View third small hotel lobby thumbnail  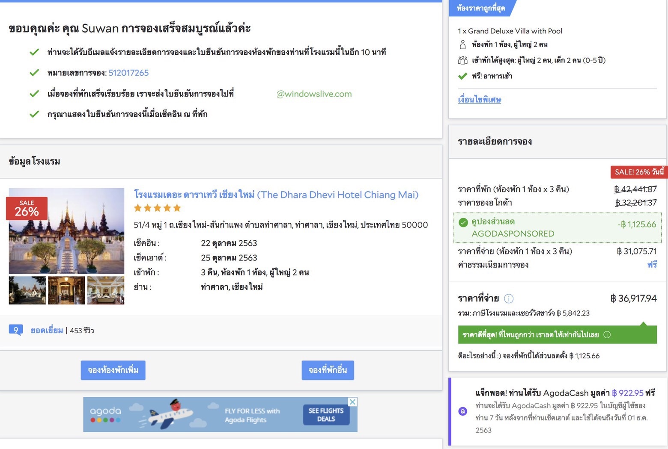(106, 290)
